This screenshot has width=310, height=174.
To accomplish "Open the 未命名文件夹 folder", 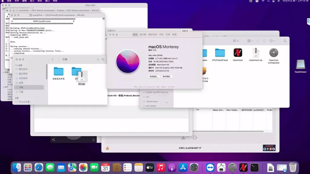I will [58, 72].
